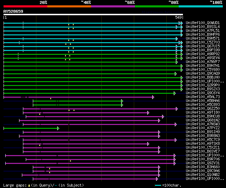Click the UniRef100_B9S2X3 label

(x=203, y=89)
